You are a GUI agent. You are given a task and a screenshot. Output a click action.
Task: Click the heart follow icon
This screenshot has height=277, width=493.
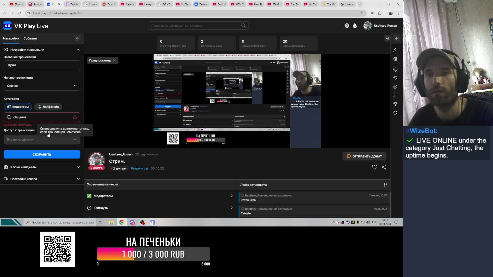coord(374,167)
